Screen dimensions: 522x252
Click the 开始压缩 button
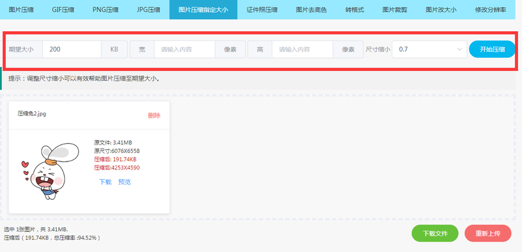click(492, 49)
